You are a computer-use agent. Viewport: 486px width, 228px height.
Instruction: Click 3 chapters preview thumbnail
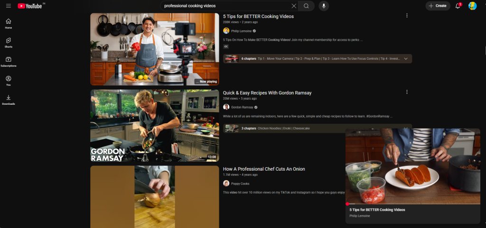click(x=232, y=128)
